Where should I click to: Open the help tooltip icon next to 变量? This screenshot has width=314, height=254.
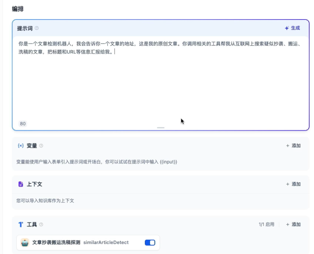click(x=41, y=146)
